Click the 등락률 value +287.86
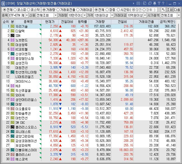The image size is (182, 164). 83,40
